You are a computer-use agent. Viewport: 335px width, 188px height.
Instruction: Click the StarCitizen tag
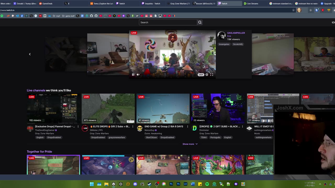(152, 137)
